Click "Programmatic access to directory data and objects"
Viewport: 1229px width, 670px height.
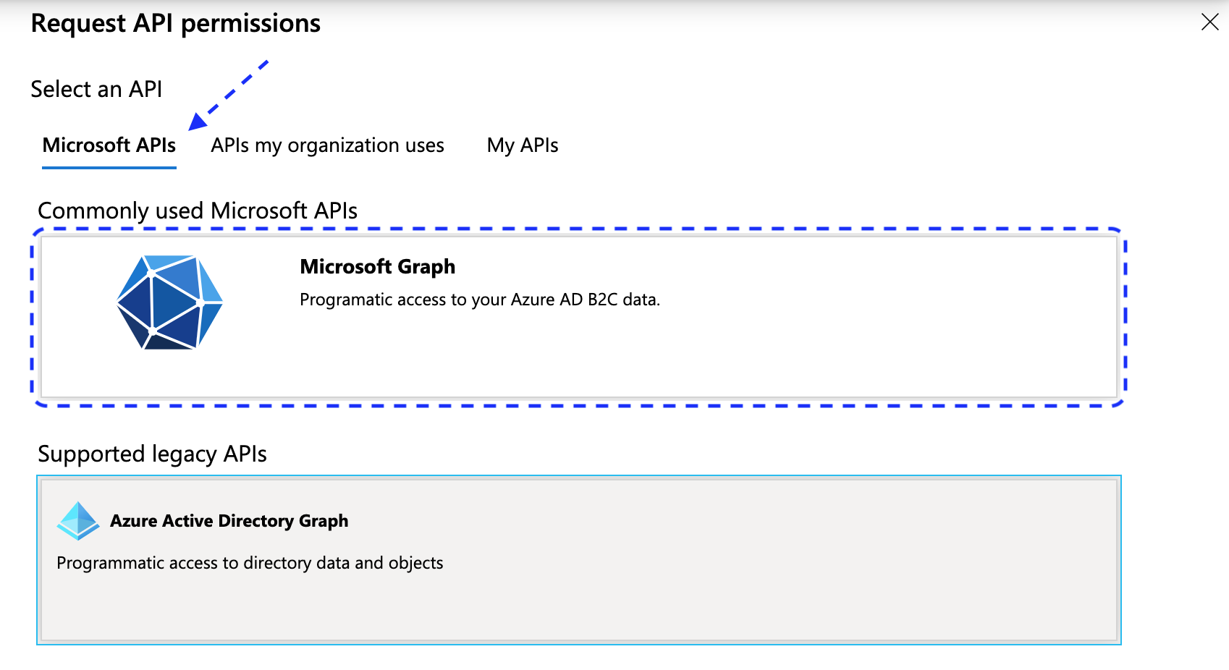(250, 563)
